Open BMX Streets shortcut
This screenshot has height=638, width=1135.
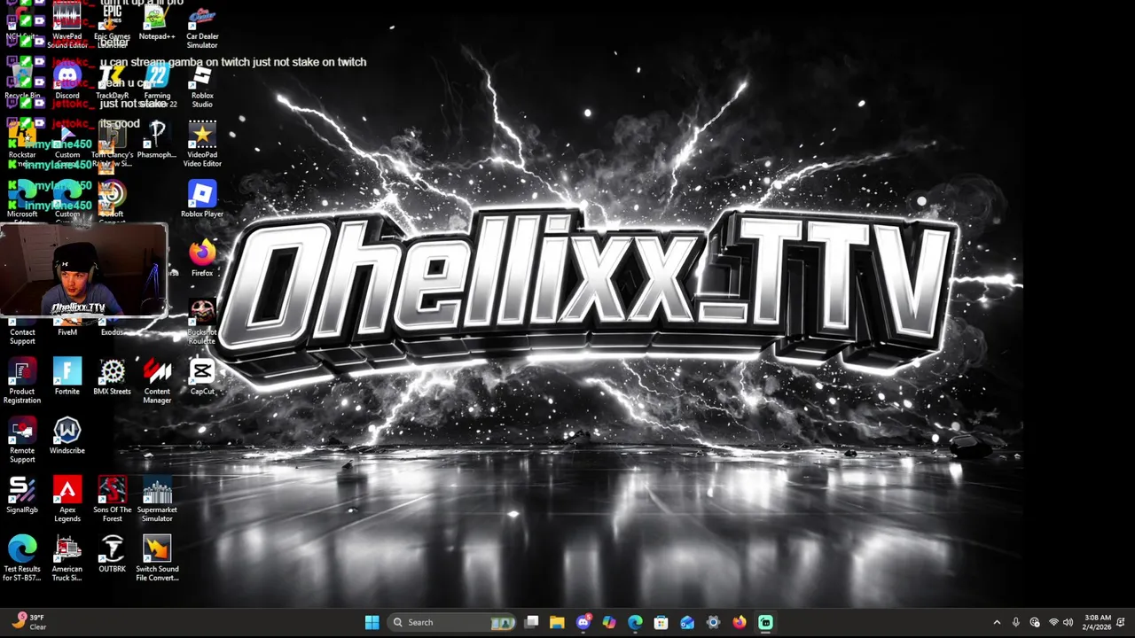click(x=112, y=377)
